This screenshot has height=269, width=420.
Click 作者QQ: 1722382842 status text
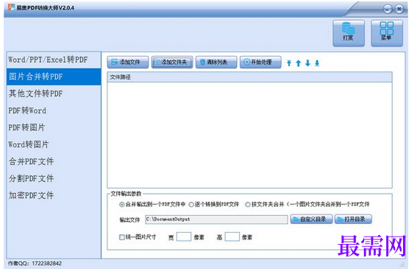(35, 263)
